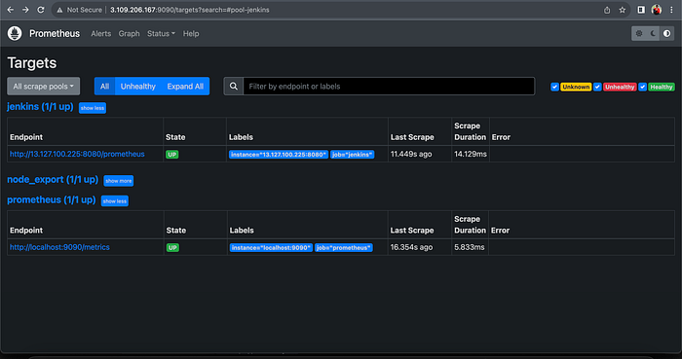Toggle the Unhealthy state checkbox
This screenshot has width=682, height=359.
(597, 87)
